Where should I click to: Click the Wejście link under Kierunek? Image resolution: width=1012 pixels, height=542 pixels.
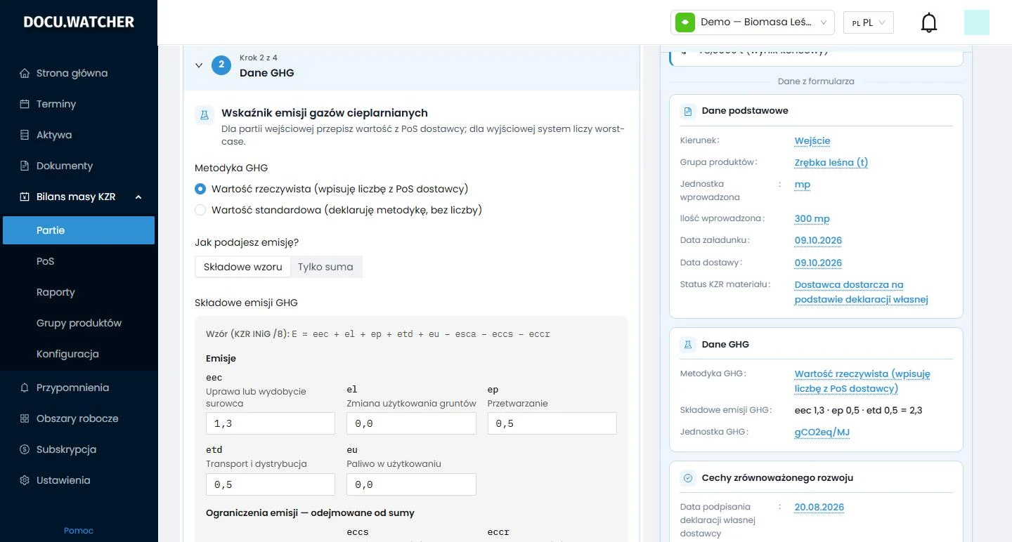pyautogui.click(x=812, y=140)
